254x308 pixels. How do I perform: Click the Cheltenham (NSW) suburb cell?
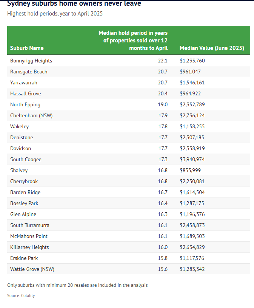(31, 115)
